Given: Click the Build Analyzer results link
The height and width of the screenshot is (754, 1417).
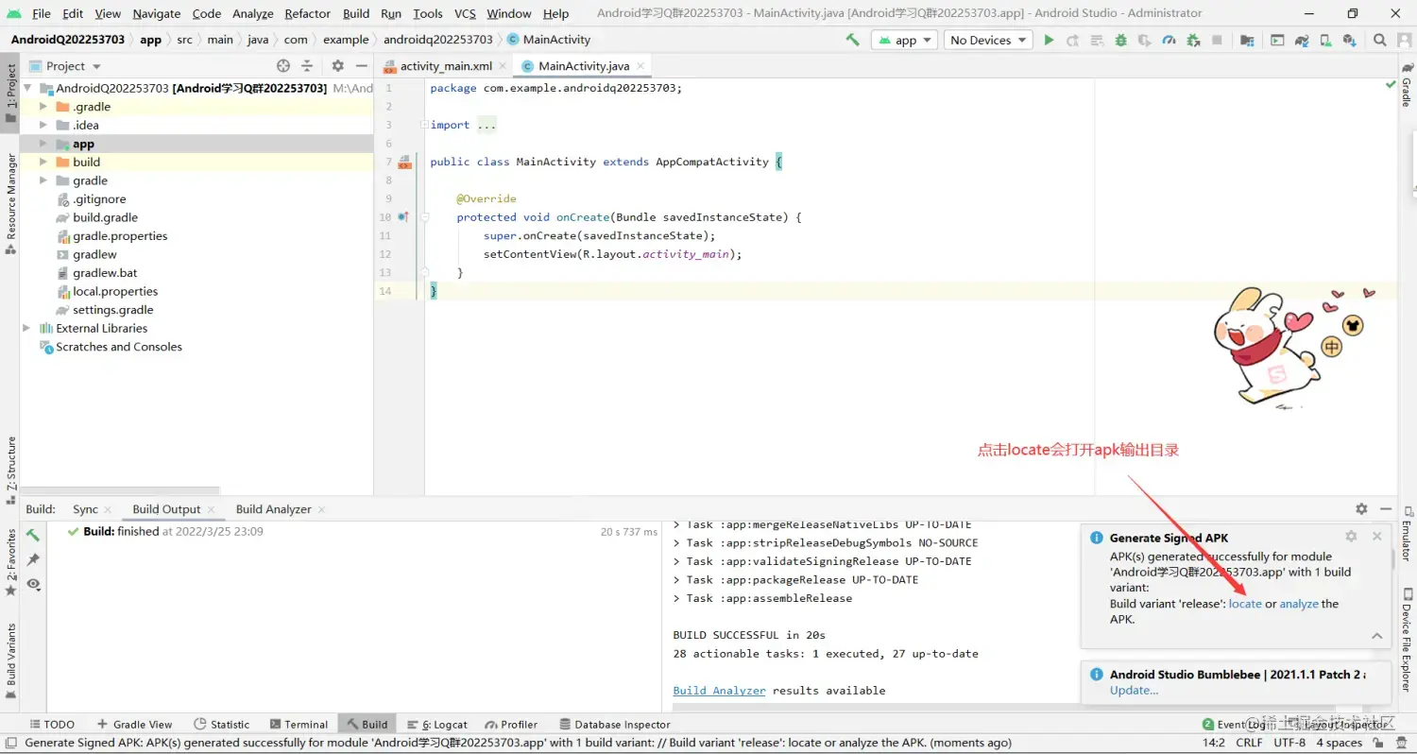Looking at the screenshot, I should (719, 691).
